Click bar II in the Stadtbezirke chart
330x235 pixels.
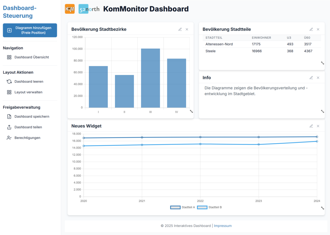click(x=124, y=91)
